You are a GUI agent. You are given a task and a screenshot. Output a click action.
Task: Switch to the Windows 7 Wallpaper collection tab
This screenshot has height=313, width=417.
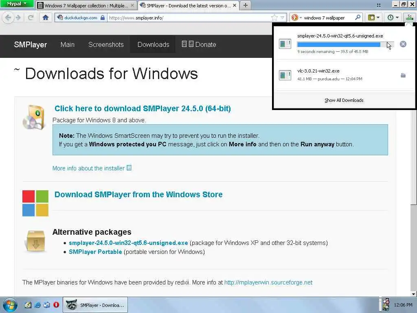(86, 5)
